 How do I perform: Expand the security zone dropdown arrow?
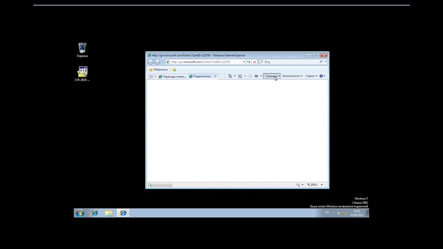tap(302, 185)
